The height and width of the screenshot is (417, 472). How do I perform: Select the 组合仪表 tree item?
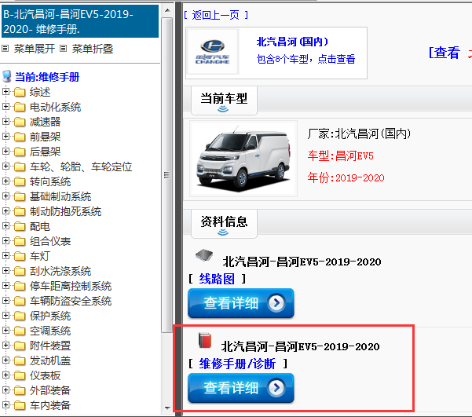click(50, 241)
